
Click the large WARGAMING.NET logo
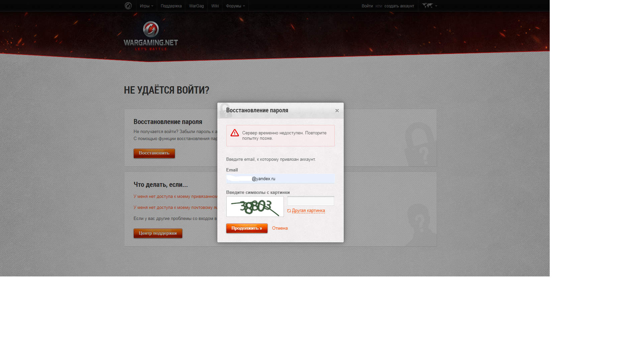click(151, 36)
